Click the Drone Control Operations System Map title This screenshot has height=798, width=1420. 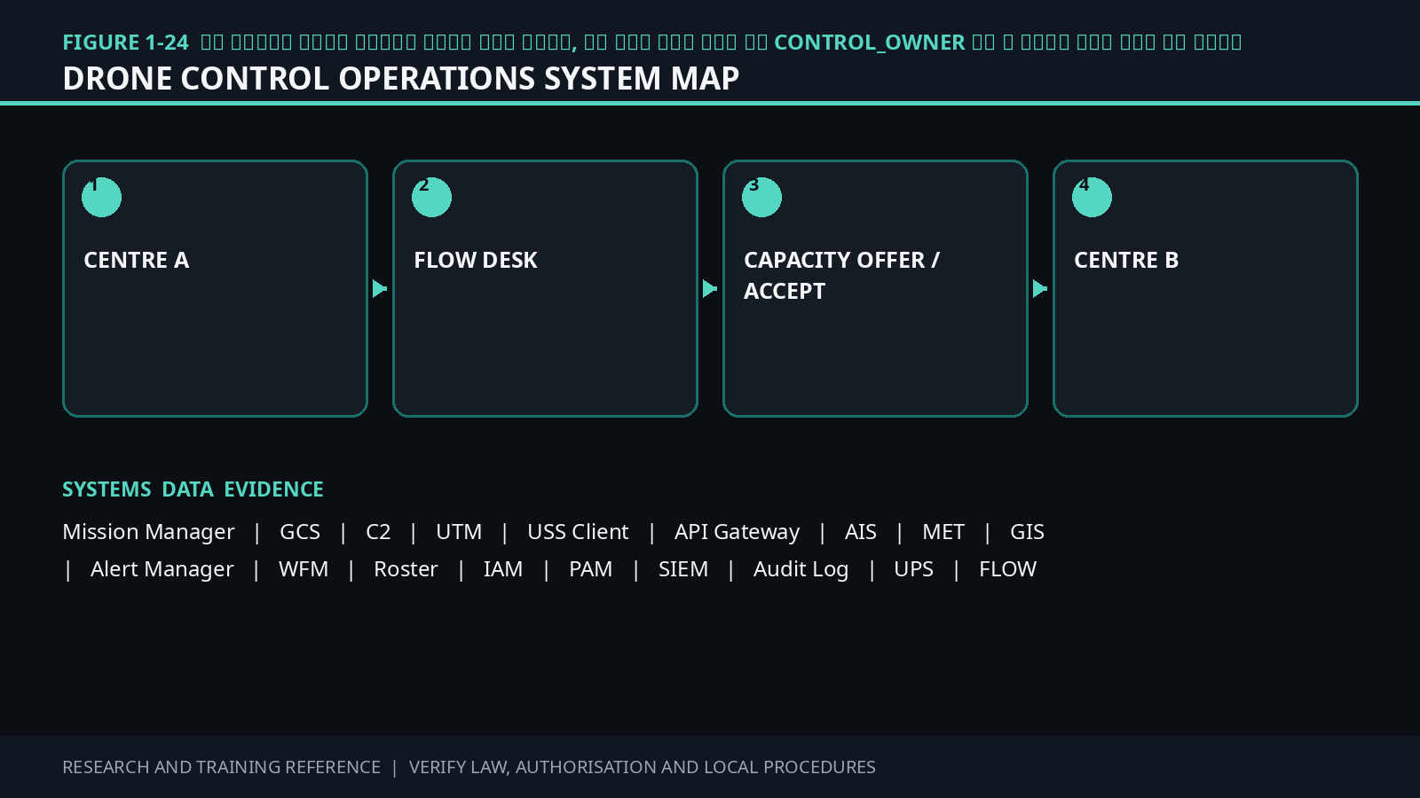[400, 79]
